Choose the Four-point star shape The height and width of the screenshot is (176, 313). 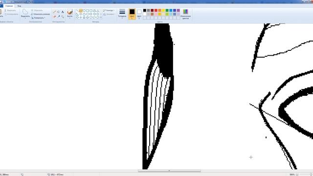click(81, 18)
